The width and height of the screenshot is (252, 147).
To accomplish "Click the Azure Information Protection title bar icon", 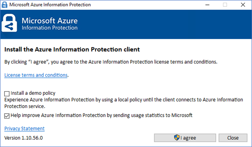I will [4, 5].
